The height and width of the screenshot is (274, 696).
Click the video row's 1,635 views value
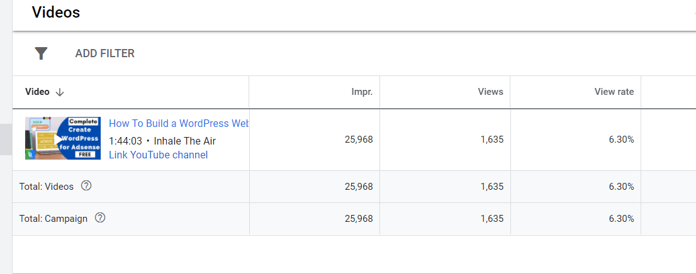click(x=491, y=140)
